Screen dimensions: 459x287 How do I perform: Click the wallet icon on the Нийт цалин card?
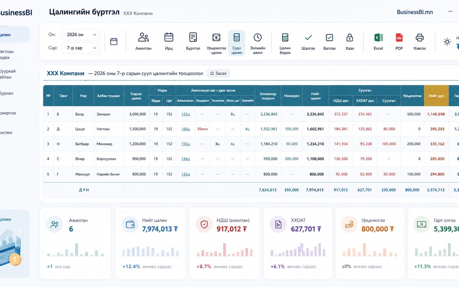pos(130,224)
